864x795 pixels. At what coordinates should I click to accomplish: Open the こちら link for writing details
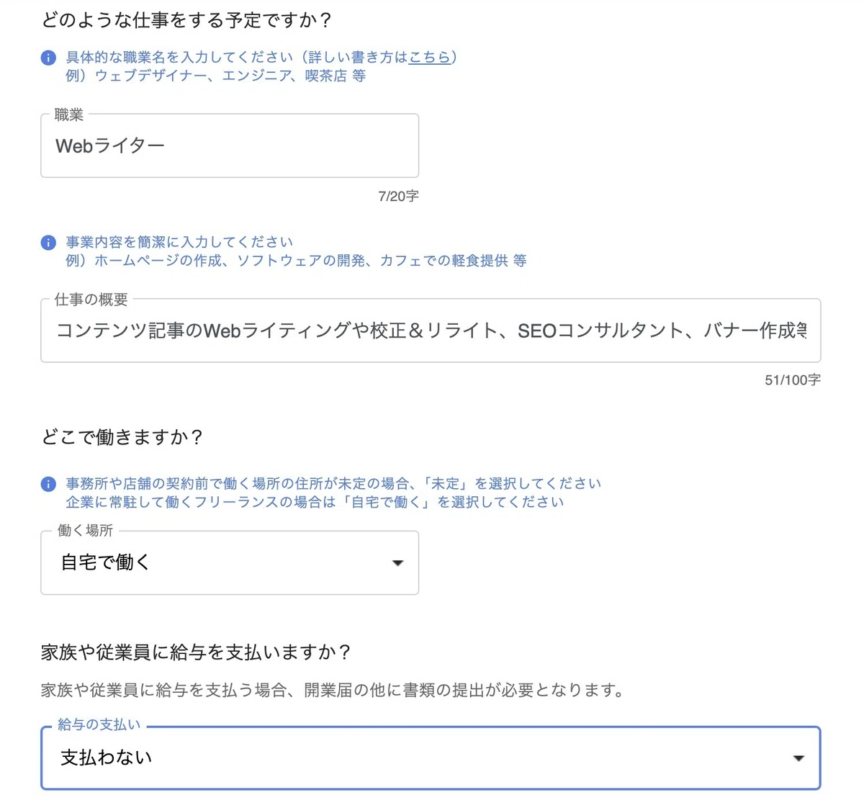pyautogui.click(x=430, y=57)
